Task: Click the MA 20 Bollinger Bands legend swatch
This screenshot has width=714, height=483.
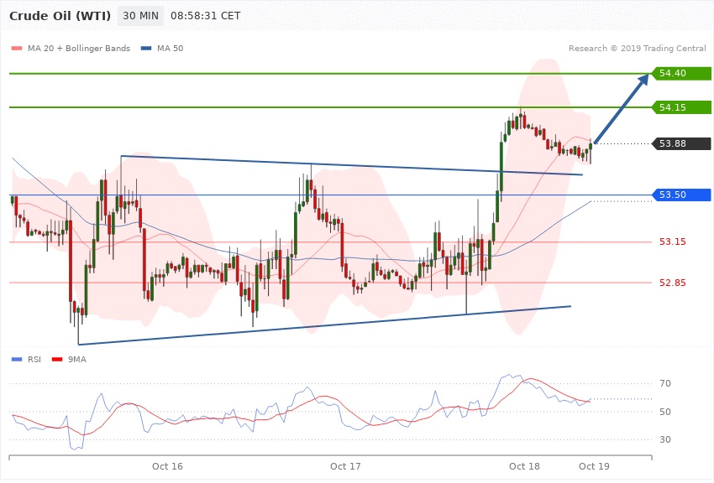Action: point(17,49)
